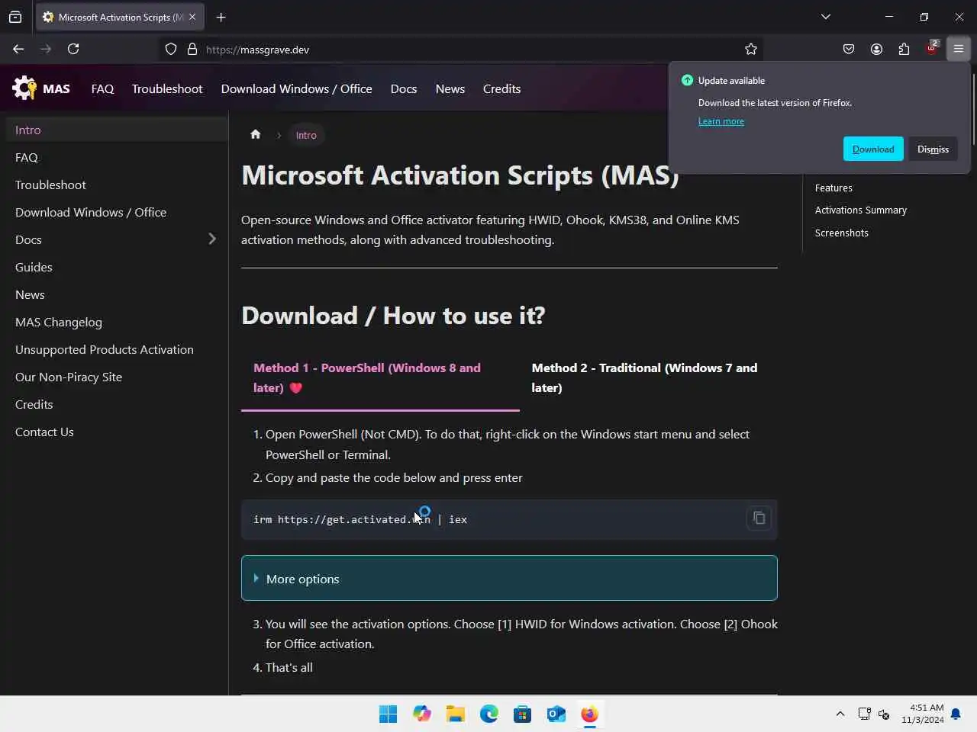Click the MAS gear logo
The height and width of the screenshot is (732, 977).
pos(24,88)
